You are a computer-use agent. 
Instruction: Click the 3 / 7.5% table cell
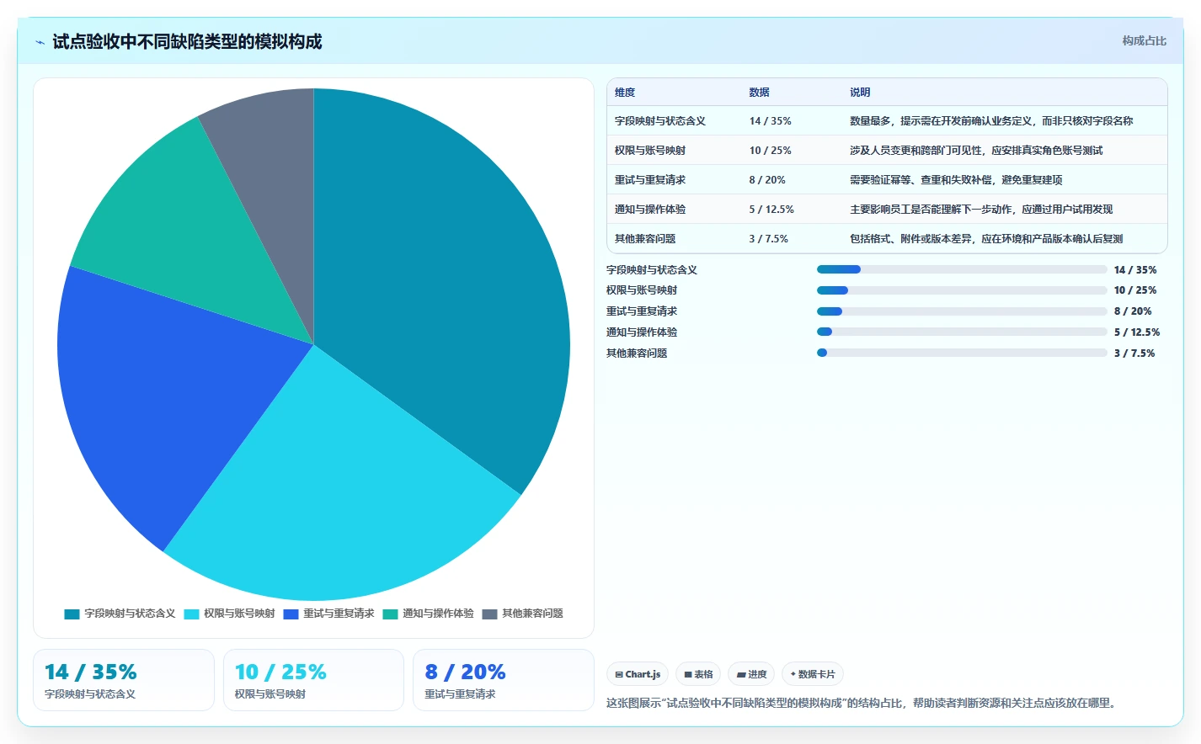coord(768,239)
